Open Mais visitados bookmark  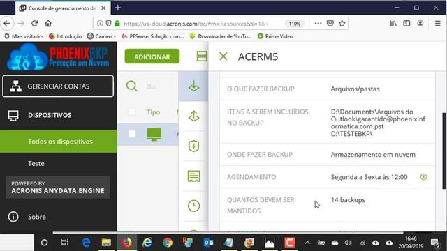[x=24, y=36]
